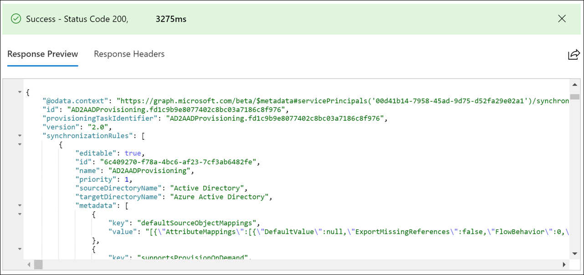Screen dimensions: 584x275
Task: Collapse the defaultSourceObjectMappings metadata entry
Action: click(19, 214)
